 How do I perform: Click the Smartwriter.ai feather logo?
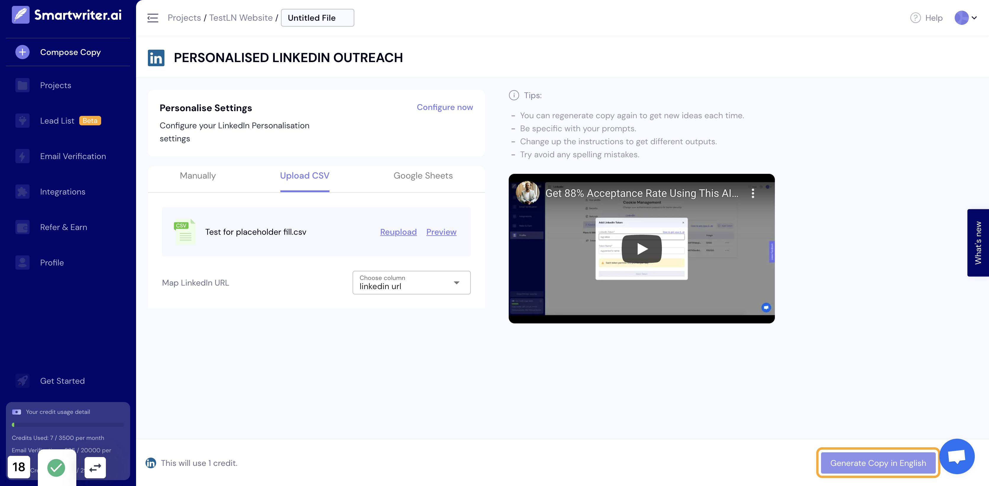(x=20, y=15)
